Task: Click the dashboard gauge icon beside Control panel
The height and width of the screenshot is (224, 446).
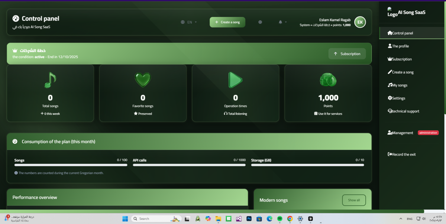Action: 16,19
